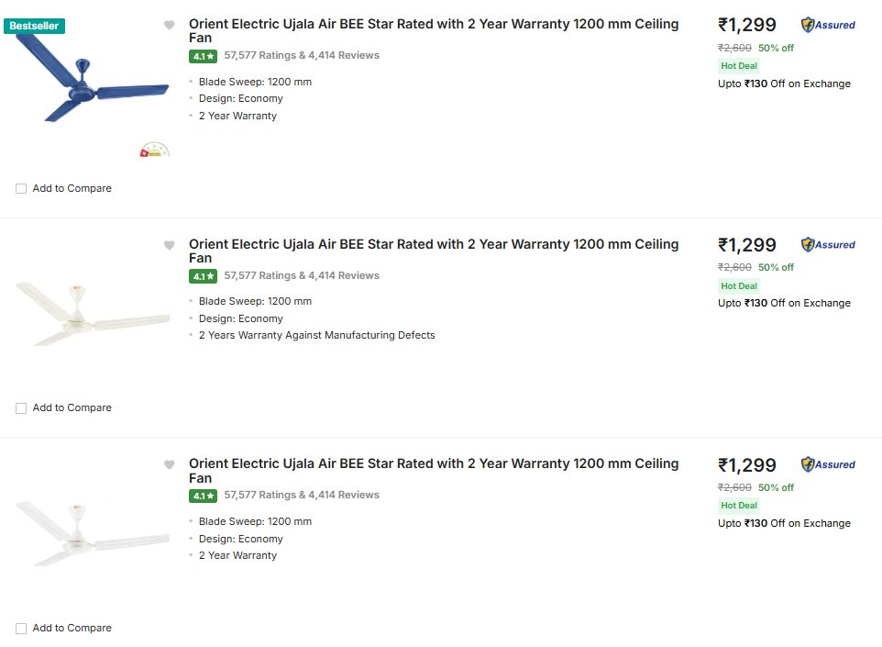882x647 pixels.
Task: Click the Assured badge on the first listing
Action: (x=828, y=25)
